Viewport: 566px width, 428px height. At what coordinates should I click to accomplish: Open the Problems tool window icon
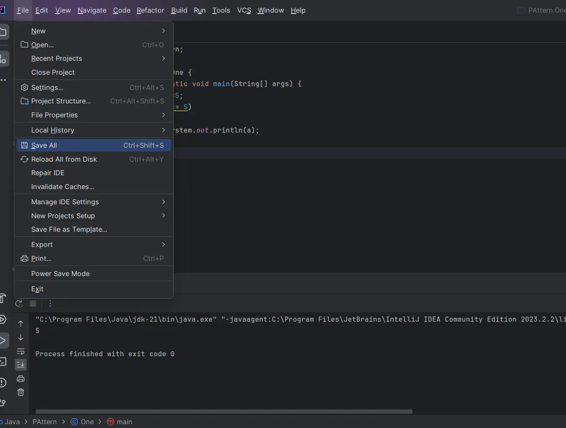coord(3,383)
